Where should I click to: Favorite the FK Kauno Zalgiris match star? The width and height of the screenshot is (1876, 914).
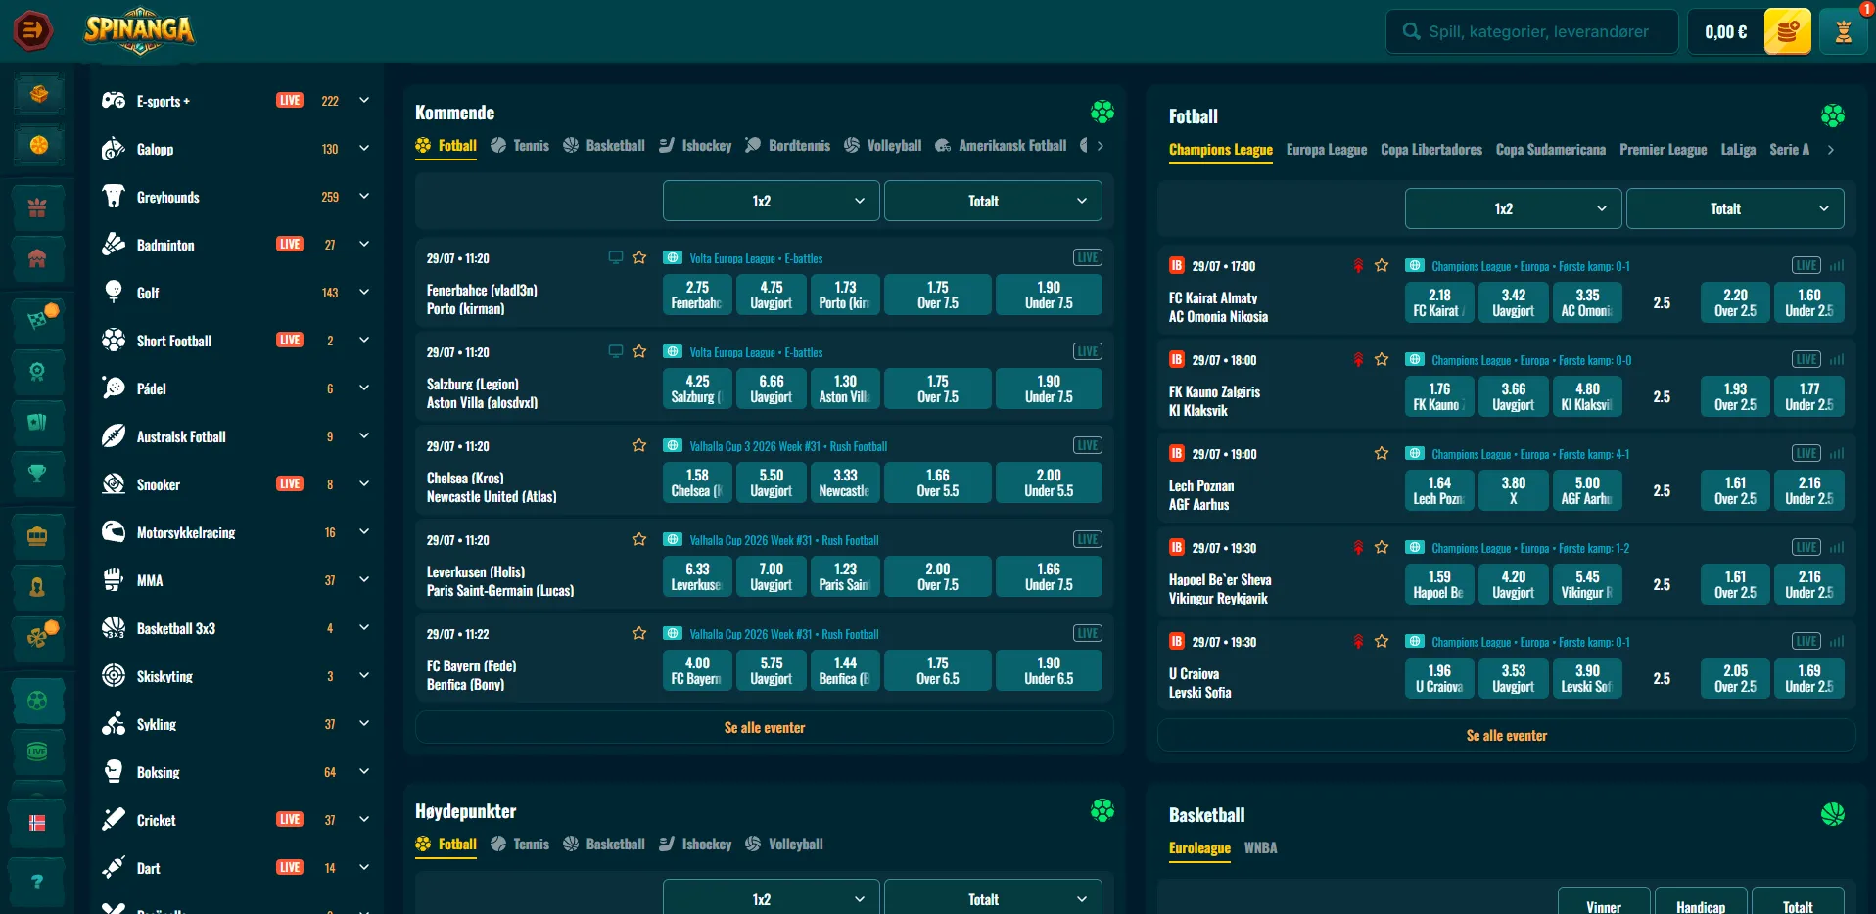pyautogui.click(x=1382, y=360)
